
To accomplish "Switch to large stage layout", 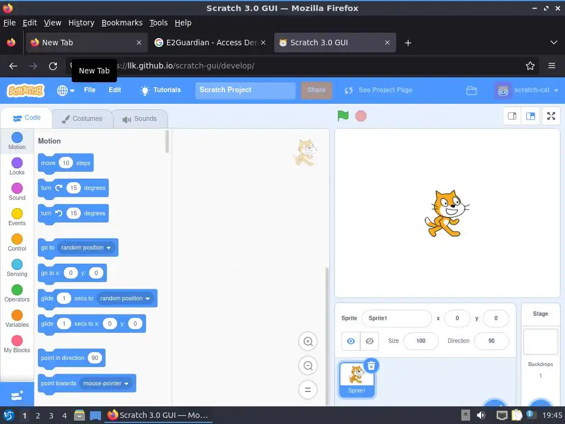I will 530,116.
